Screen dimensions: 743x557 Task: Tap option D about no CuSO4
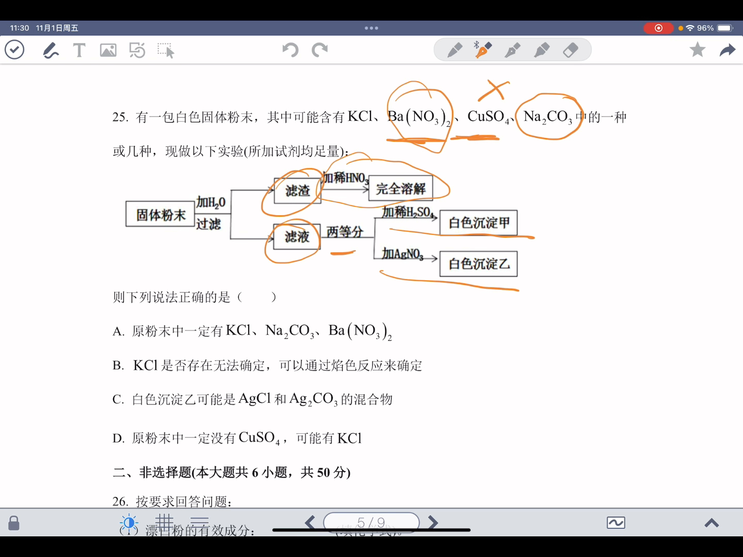237,438
